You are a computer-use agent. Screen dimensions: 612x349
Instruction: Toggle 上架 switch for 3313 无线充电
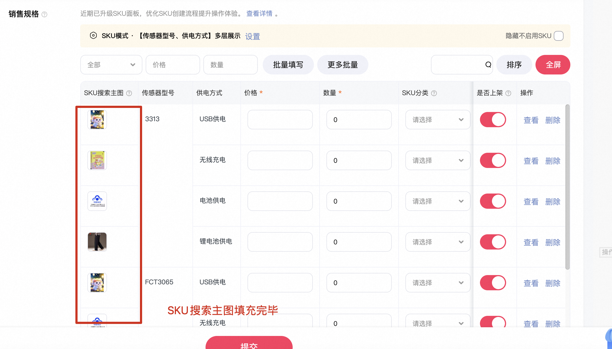point(493,160)
